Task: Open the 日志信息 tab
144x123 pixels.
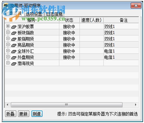Action: click(x=54, y=14)
